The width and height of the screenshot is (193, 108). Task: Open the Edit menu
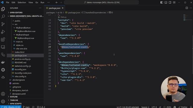(13, 2)
